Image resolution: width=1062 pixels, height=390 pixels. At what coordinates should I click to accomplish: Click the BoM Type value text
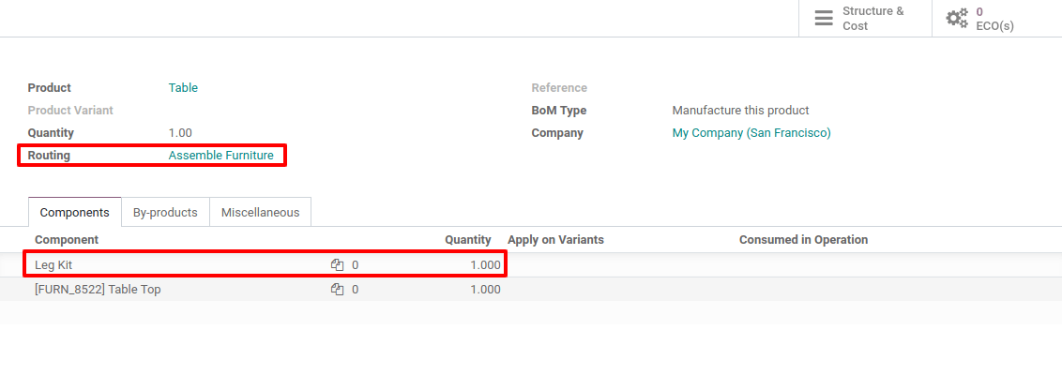(x=740, y=111)
